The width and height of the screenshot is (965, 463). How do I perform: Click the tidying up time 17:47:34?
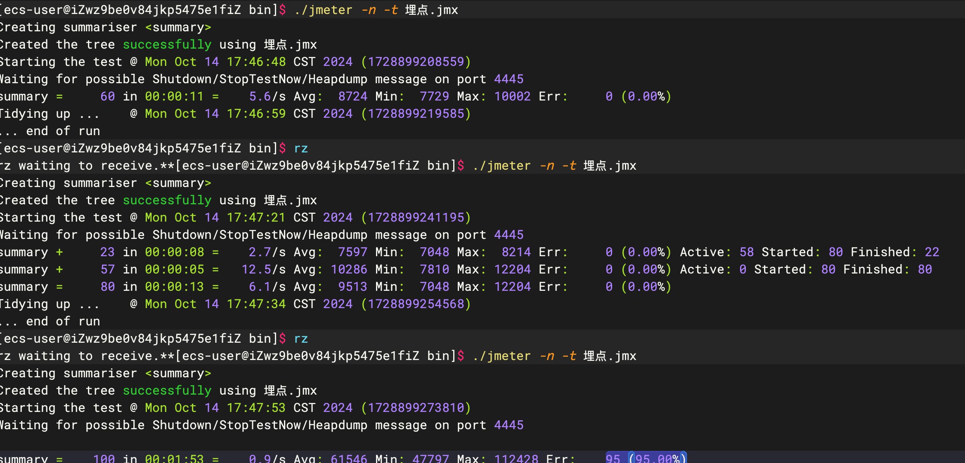256,304
